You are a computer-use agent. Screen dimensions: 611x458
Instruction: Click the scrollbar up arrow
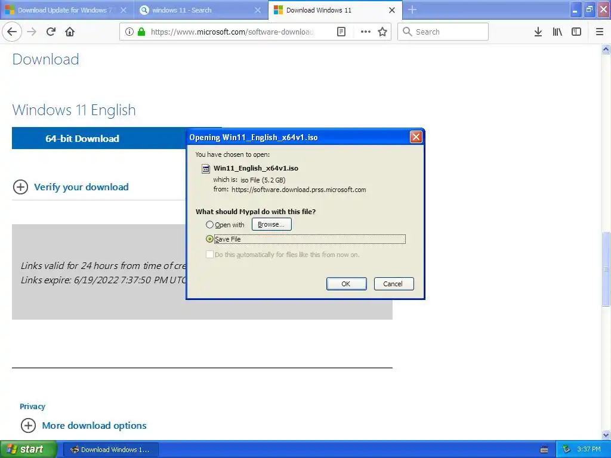click(606, 49)
